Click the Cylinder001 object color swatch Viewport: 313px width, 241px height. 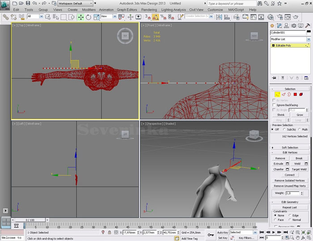(x=309, y=32)
